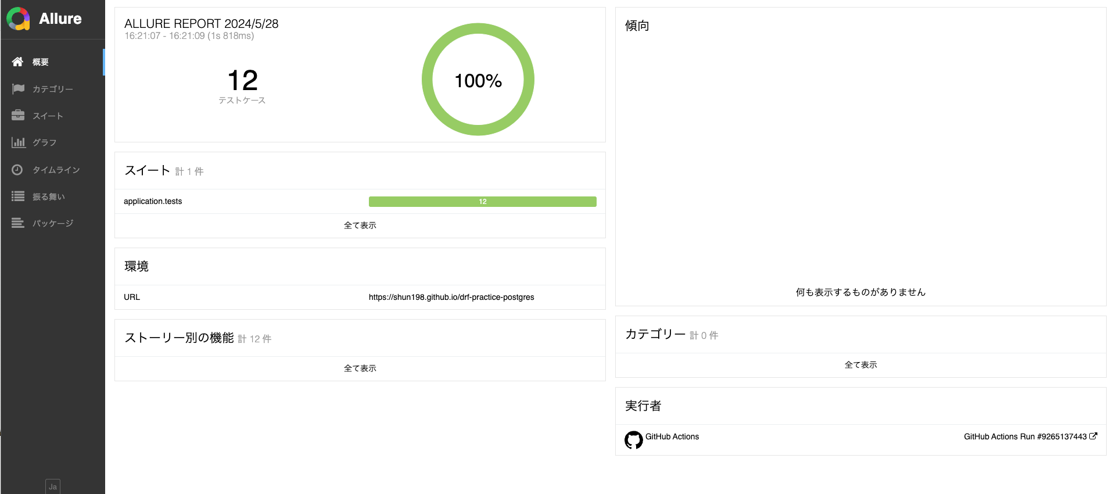Open スイート via the briefcase icon
The height and width of the screenshot is (494, 1109).
pos(17,115)
